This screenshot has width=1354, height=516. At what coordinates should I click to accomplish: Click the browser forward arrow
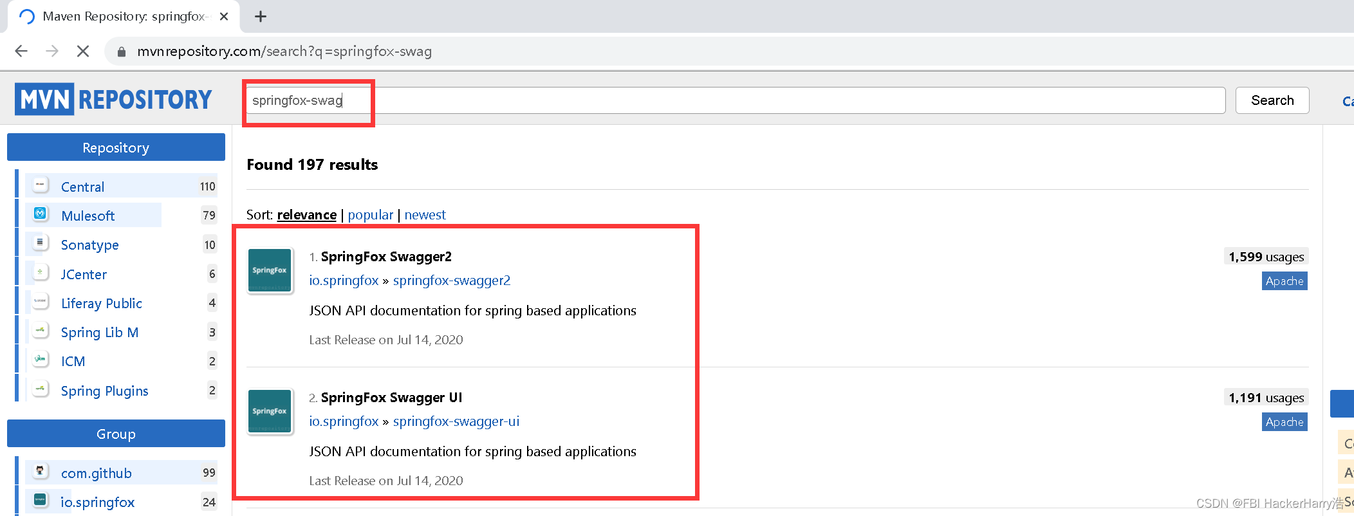click(x=52, y=51)
